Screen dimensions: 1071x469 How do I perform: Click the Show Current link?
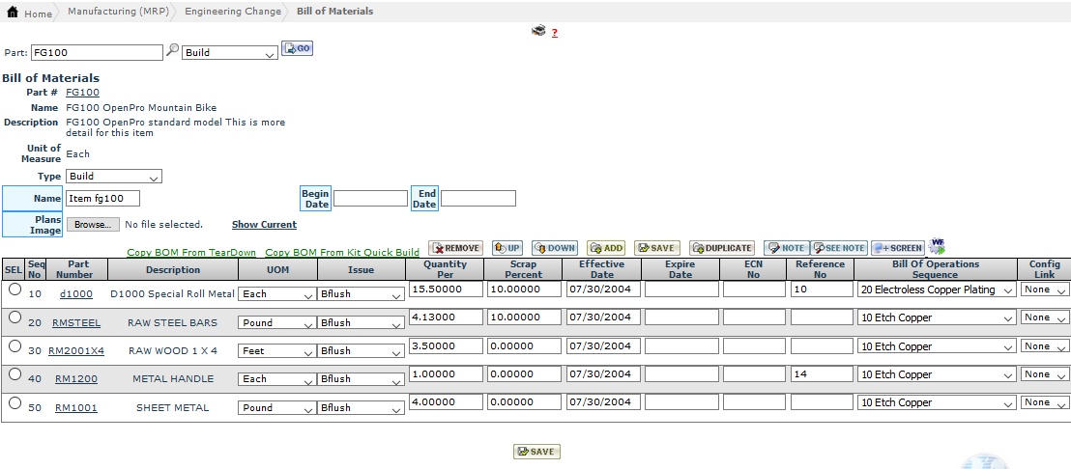pos(264,225)
